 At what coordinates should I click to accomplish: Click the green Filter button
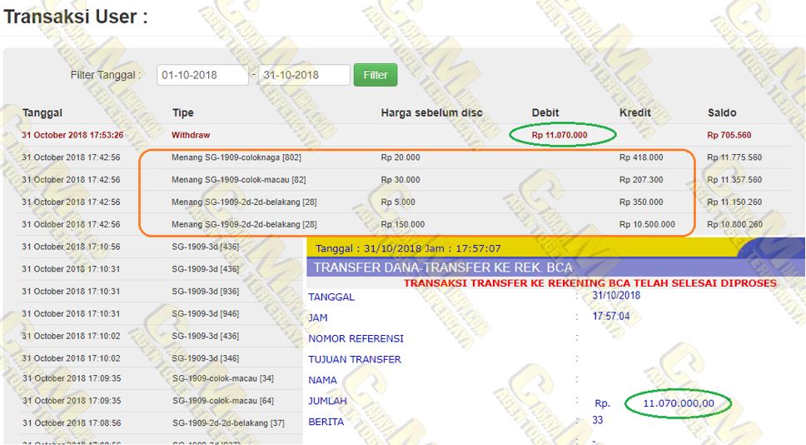pyautogui.click(x=376, y=75)
